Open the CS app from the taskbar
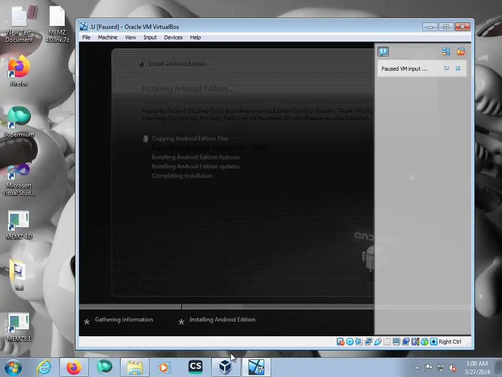Viewport: 502px width, 377px height. [x=195, y=367]
